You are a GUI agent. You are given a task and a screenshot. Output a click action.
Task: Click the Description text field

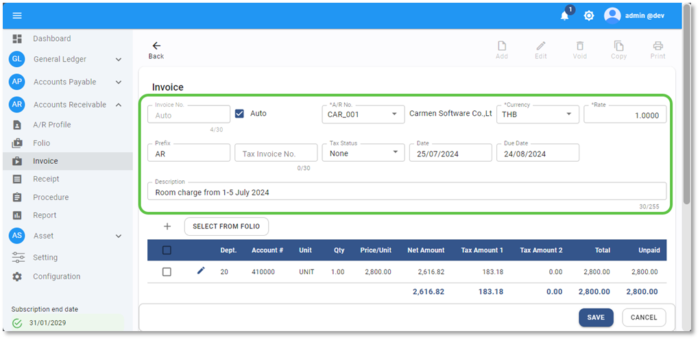pyautogui.click(x=406, y=193)
